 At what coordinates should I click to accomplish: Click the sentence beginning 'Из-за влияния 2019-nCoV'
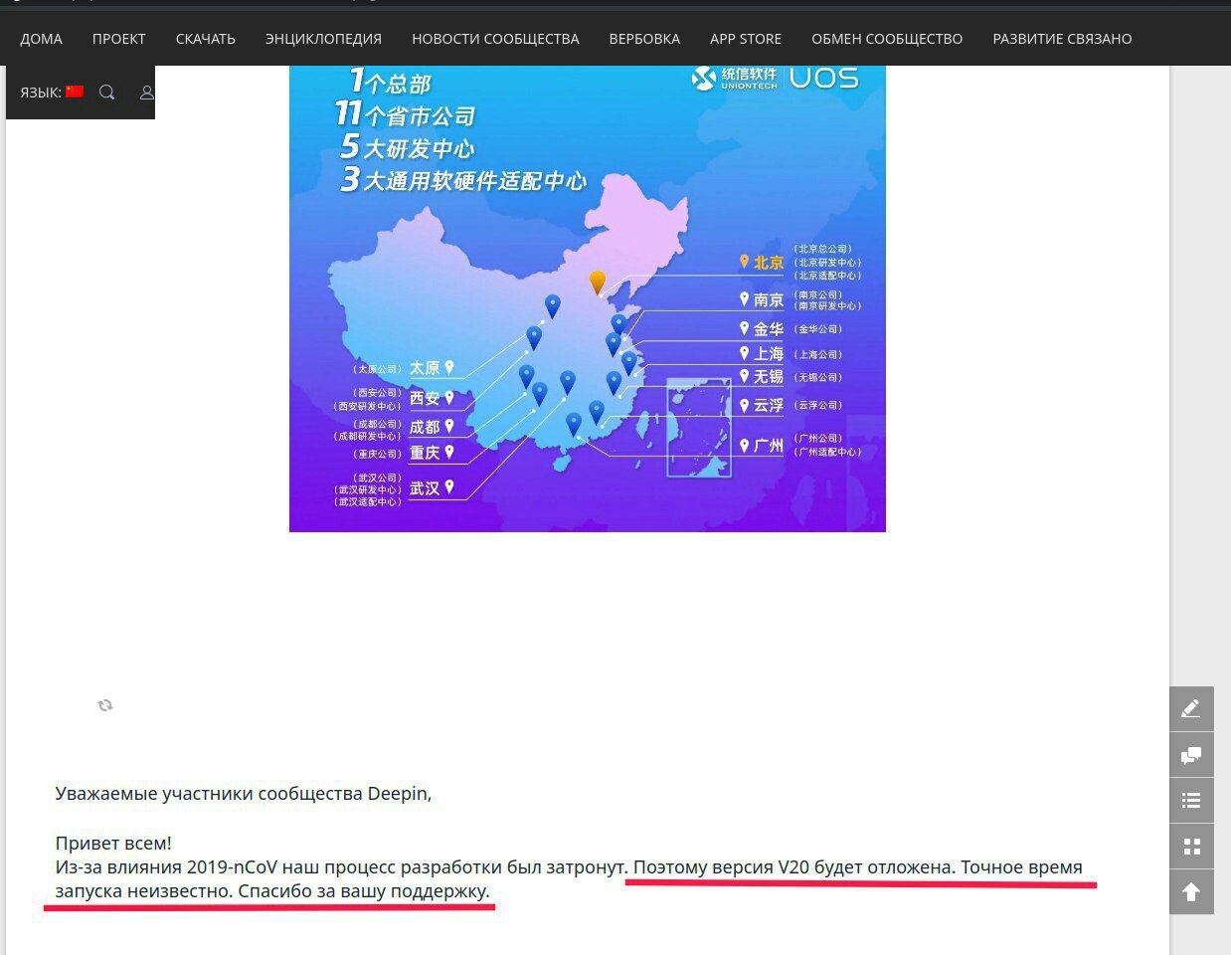coord(341,866)
